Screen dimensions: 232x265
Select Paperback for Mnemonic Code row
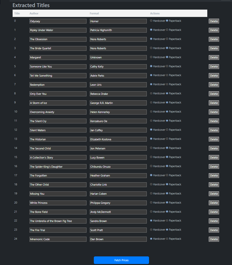coord(167,239)
